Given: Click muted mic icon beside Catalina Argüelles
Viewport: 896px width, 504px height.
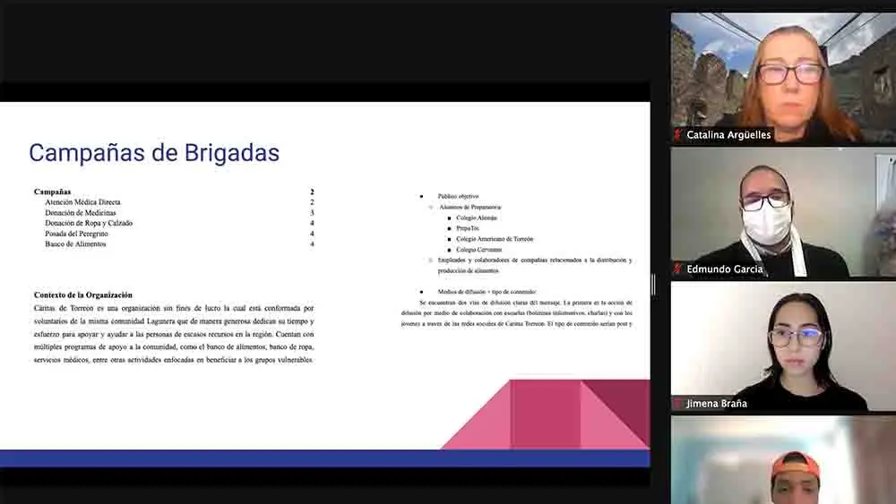Looking at the screenshot, I should pos(677,135).
